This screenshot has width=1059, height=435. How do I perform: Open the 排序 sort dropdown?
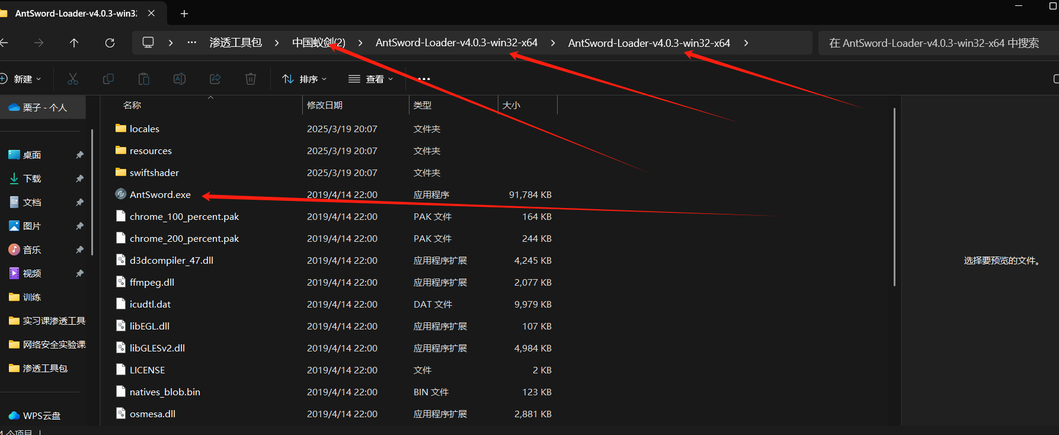click(305, 79)
